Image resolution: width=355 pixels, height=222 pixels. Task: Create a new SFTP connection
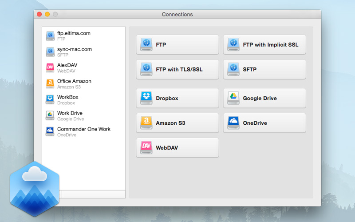264,69
